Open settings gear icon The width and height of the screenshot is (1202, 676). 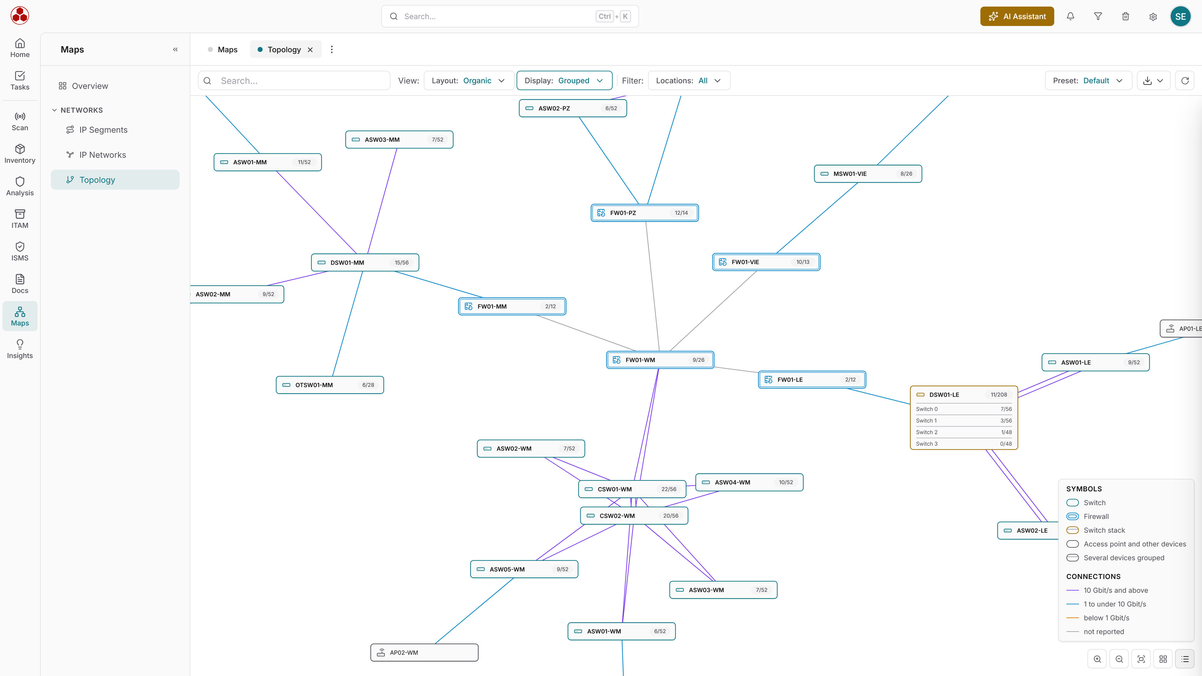(x=1153, y=16)
